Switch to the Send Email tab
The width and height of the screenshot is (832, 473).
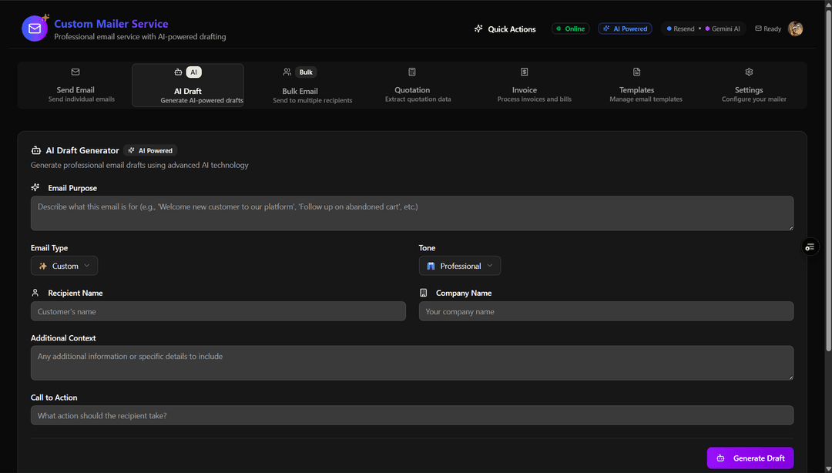tap(75, 85)
